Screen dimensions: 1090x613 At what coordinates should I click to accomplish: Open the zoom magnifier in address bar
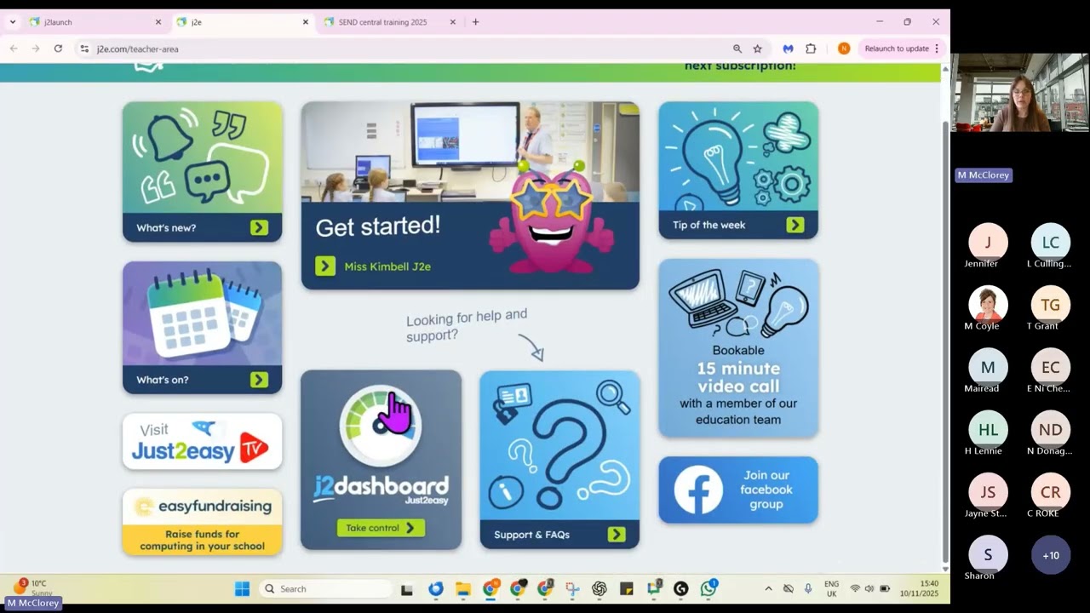coord(737,49)
